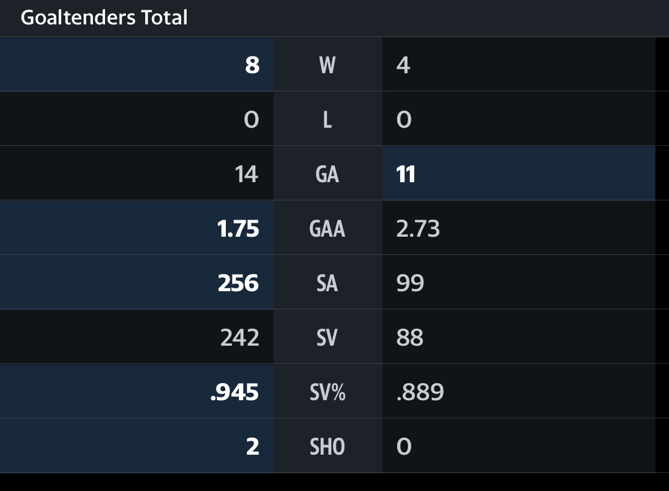Viewport: 669px width, 491px height.
Task: Select the 99 shots against value
Action: (410, 283)
